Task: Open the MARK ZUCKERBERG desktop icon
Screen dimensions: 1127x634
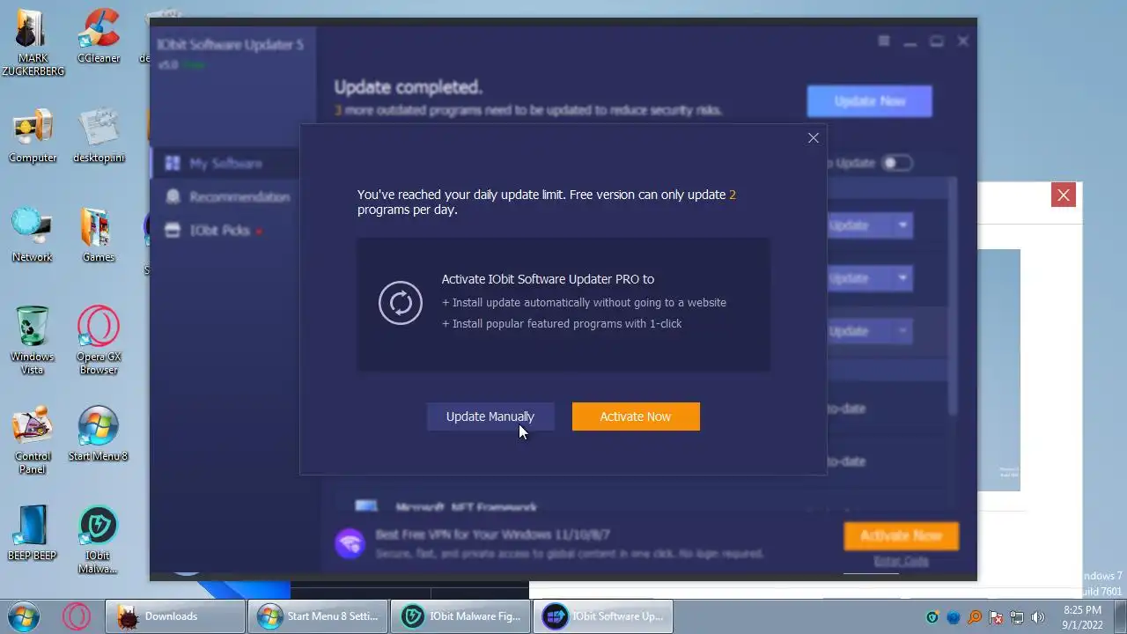Action: (33, 42)
